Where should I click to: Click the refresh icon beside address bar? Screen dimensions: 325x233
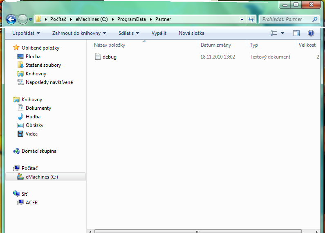pyautogui.click(x=251, y=19)
